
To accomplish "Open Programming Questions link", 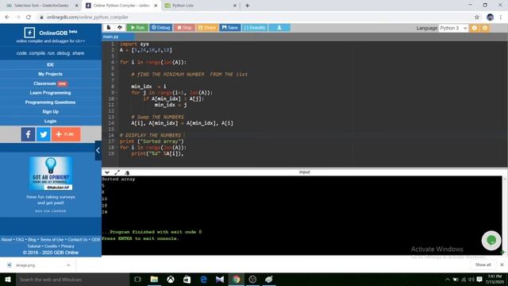I will (50, 102).
